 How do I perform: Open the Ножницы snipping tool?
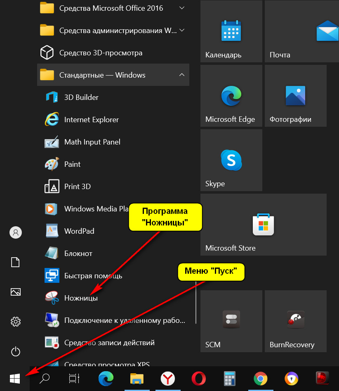pyautogui.click(x=113, y=298)
